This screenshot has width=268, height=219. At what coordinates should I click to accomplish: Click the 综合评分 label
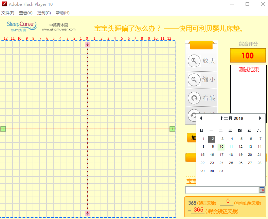[248, 44]
